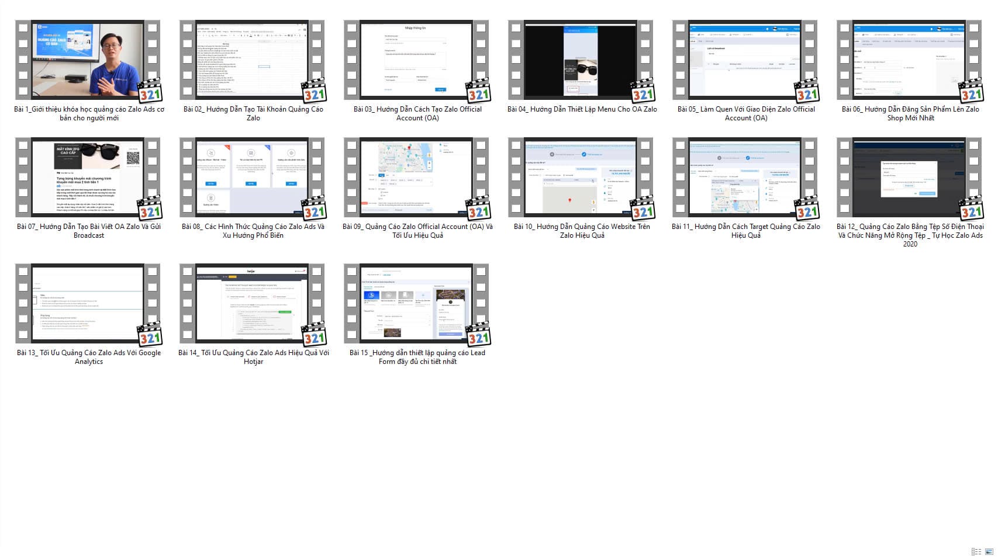The width and height of the screenshot is (998, 559).
Task: Select thumbnail of Bài 10 Quảng Cáo Website
Action: click(x=581, y=178)
